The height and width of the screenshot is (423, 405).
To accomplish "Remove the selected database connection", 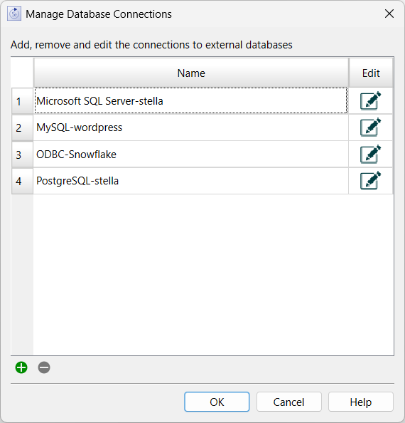I will tap(44, 367).
